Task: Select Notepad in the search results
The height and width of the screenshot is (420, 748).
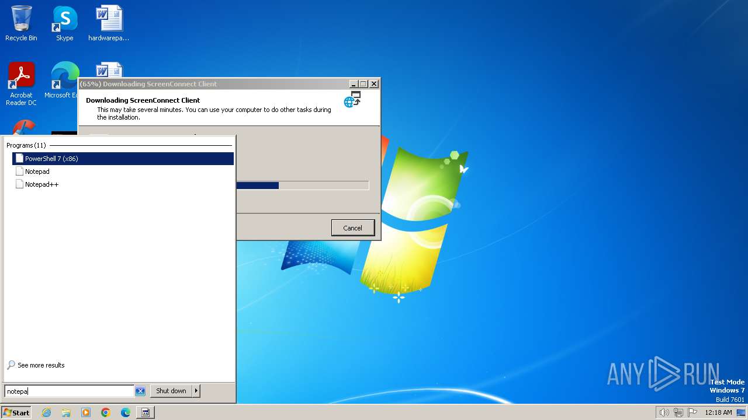Action: tap(123, 171)
